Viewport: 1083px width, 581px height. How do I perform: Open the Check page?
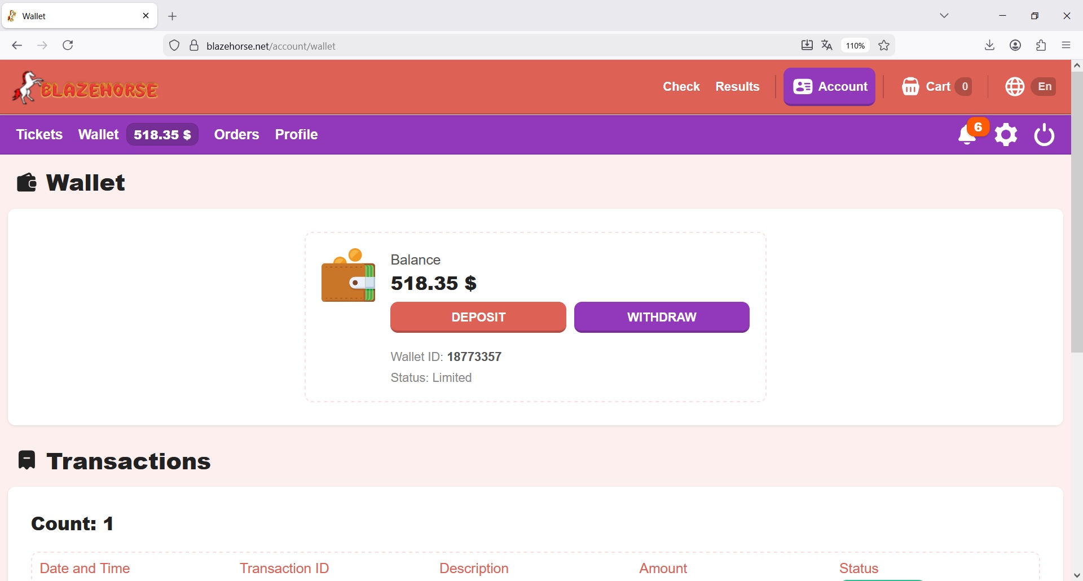click(681, 87)
